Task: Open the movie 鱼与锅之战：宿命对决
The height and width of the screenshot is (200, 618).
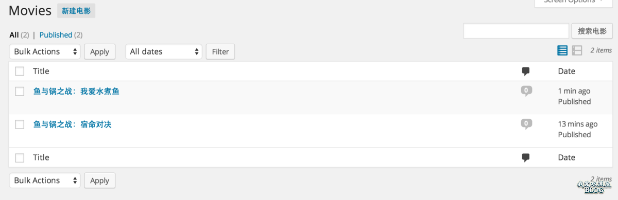Action: pos(73,124)
